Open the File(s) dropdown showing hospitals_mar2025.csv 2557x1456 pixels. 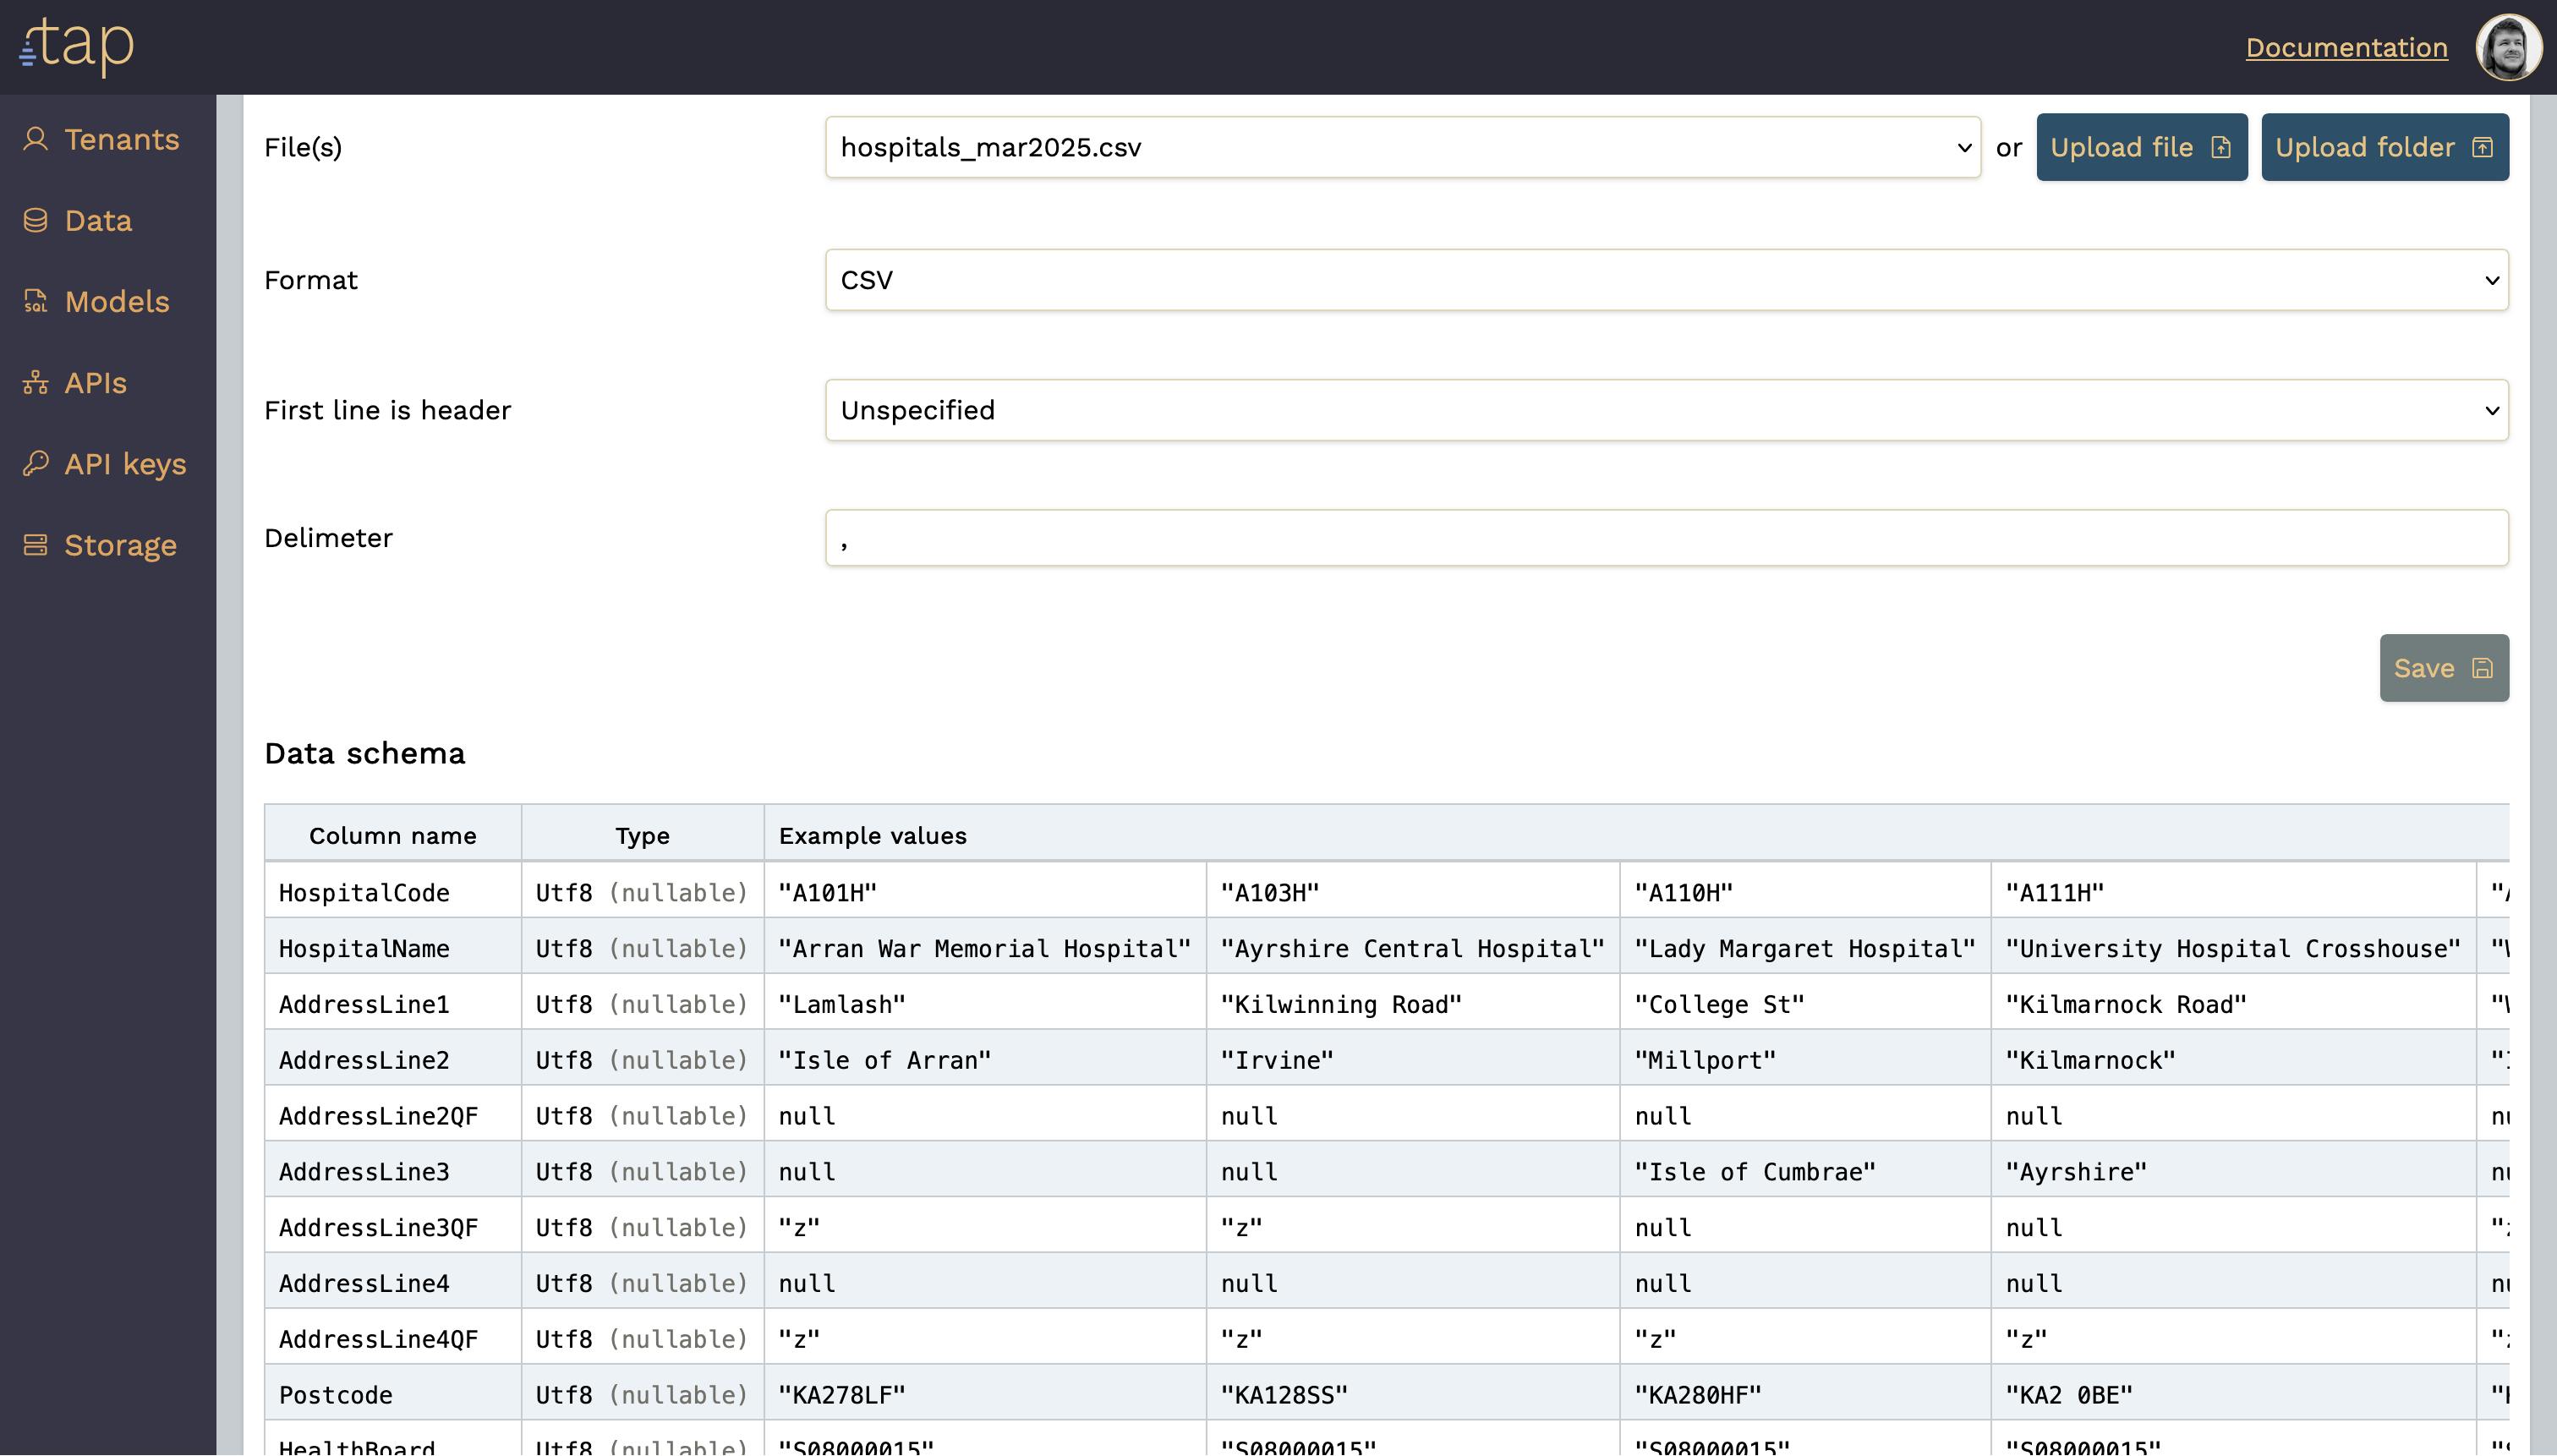[x=1402, y=147]
